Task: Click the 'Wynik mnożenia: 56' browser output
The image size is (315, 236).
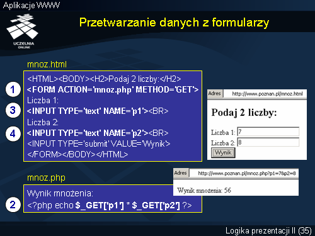Action: tap(204, 190)
